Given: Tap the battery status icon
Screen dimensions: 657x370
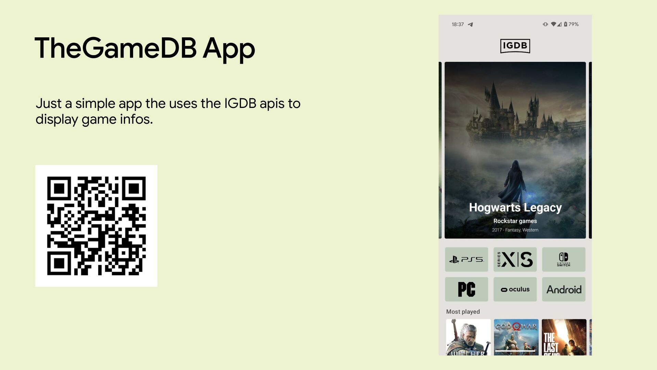Looking at the screenshot, I should (566, 24).
